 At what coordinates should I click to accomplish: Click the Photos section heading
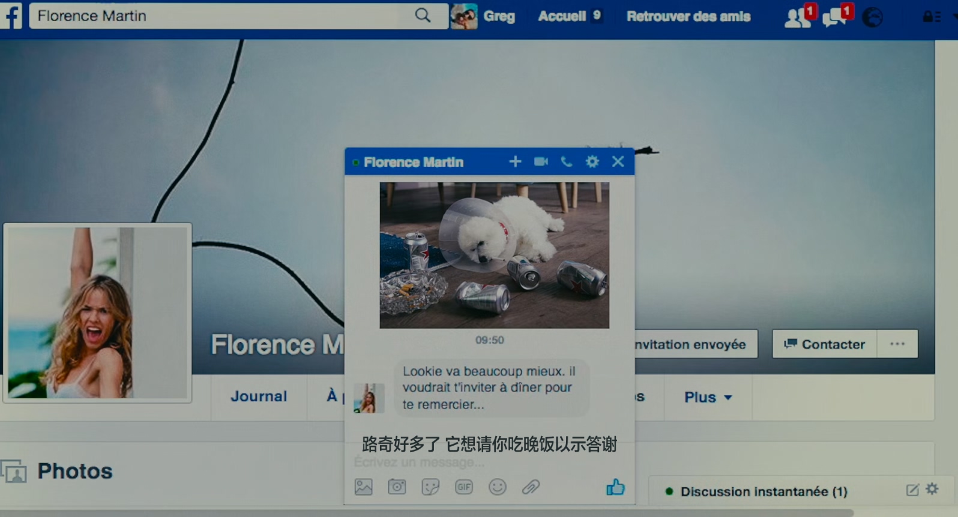(x=75, y=471)
